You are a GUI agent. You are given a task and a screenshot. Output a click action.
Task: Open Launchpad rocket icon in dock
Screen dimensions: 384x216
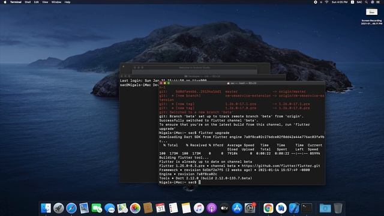tap(59, 208)
